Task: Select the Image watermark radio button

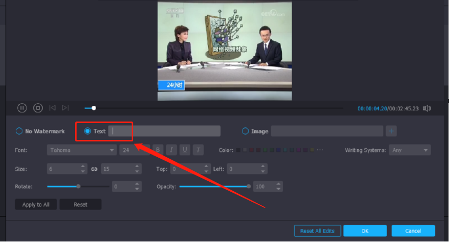Action: point(245,131)
